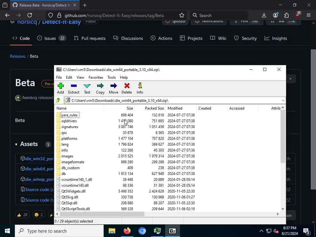316x237 pixels.
Task: Sort by the Size column header
Action: click(119, 108)
